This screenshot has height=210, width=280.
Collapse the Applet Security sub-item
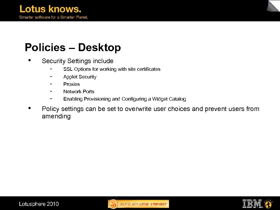pos(80,77)
